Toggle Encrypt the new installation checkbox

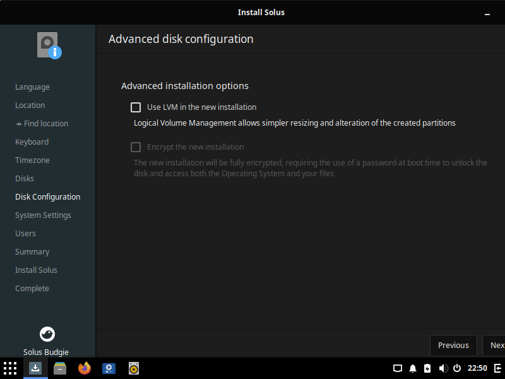coord(136,147)
